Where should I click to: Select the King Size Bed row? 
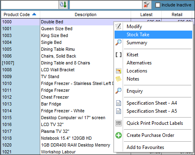tap(57, 35)
